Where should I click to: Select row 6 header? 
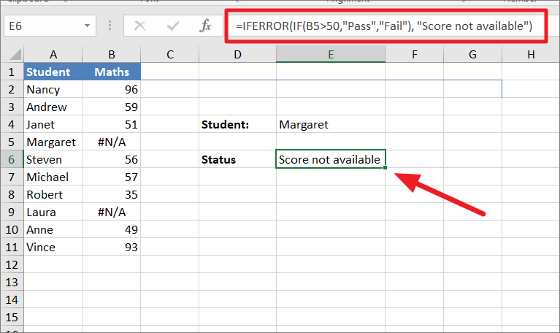point(12,159)
